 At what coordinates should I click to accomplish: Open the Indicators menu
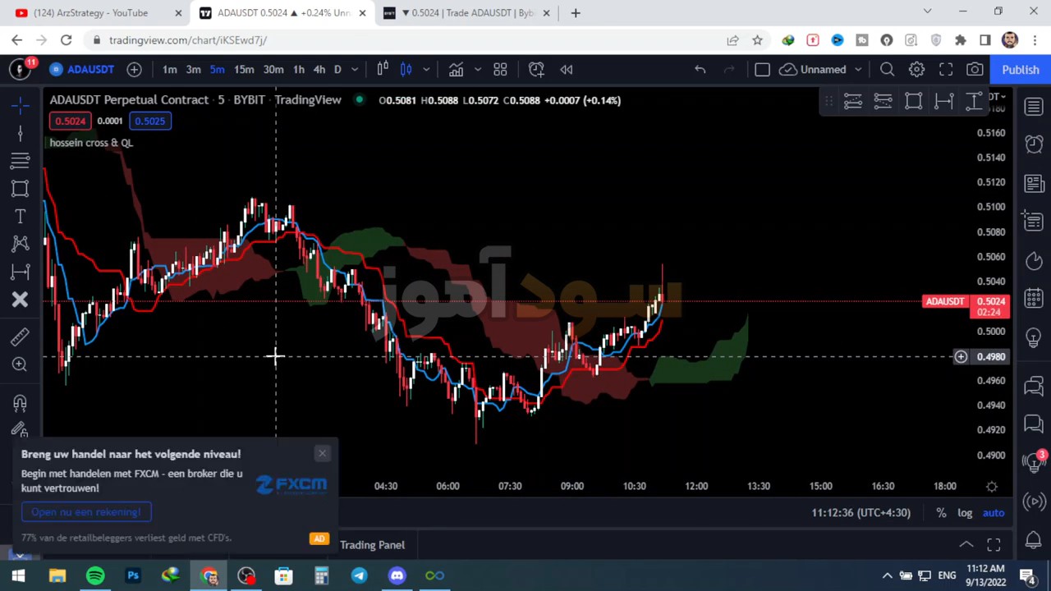coord(456,70)
